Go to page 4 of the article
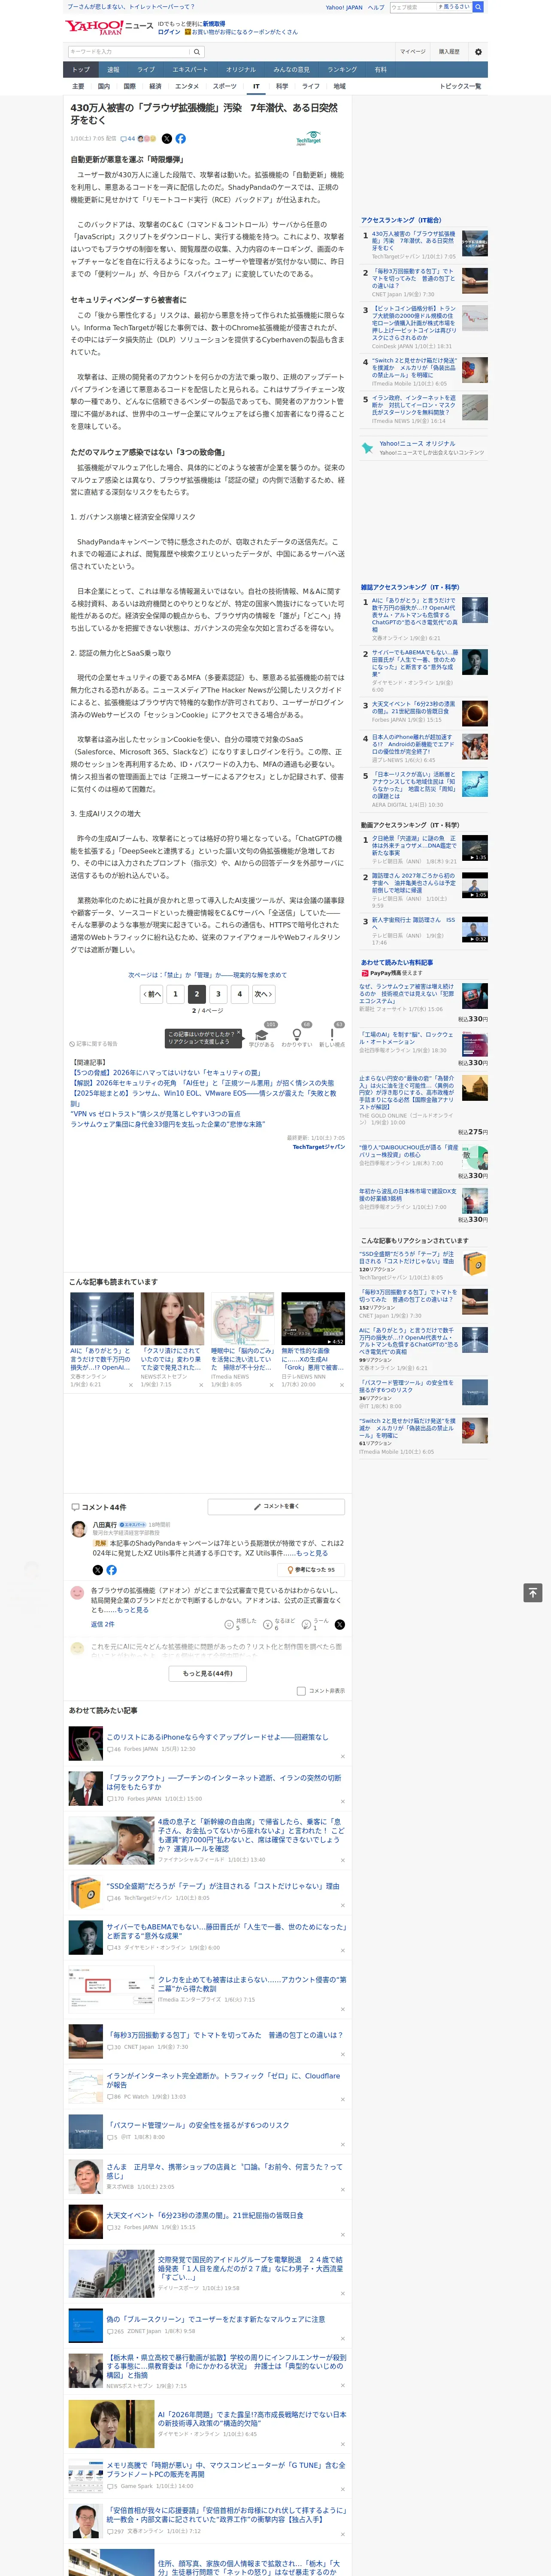This screenshot has width=551, height=2576. click(x=239, y=994)
